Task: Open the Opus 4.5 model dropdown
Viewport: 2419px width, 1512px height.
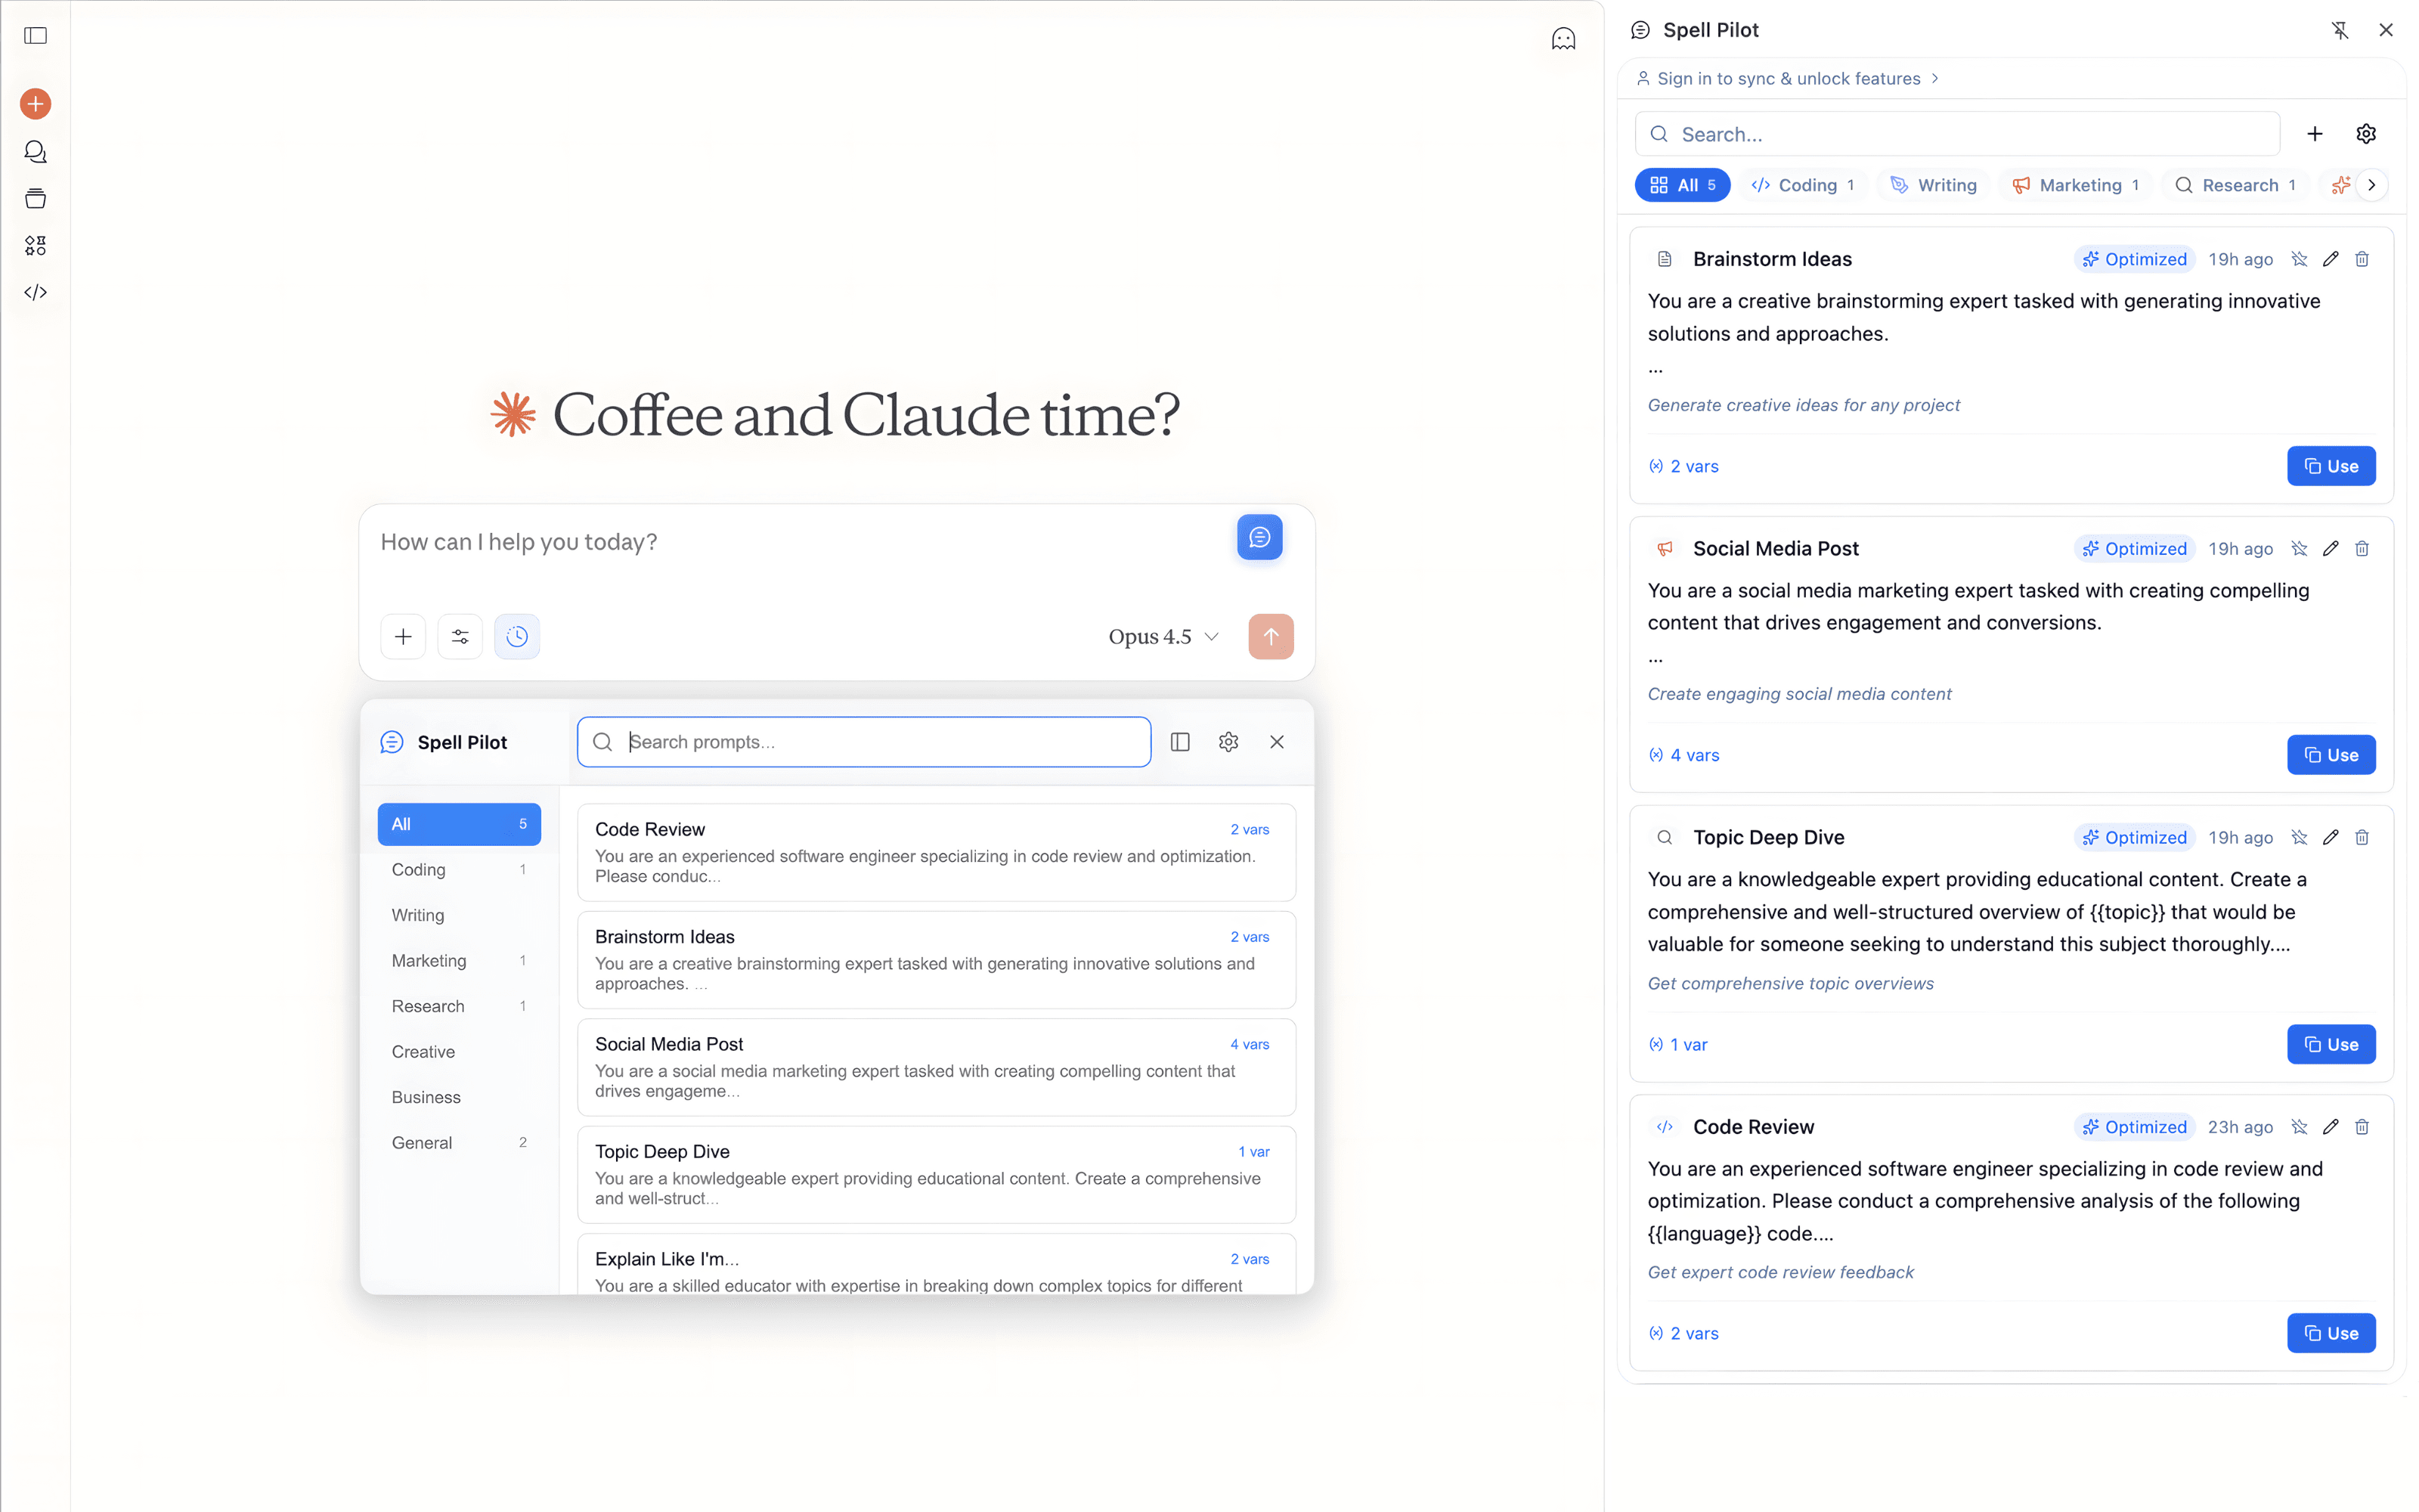Action: (1163, 637)
